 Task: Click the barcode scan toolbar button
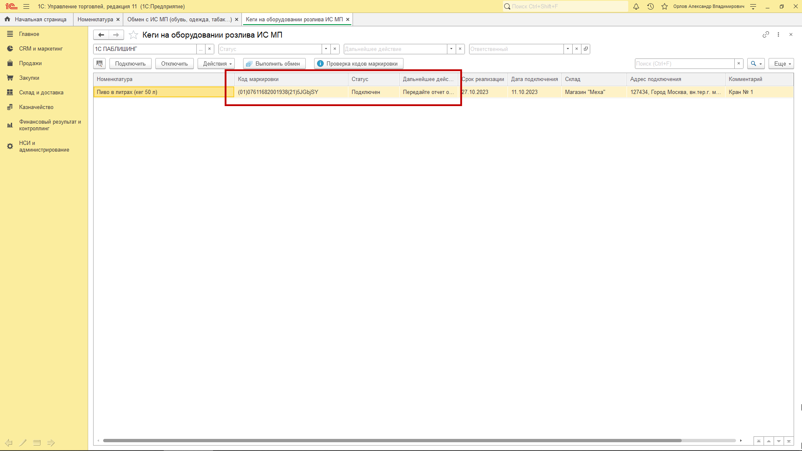coord(99,63)
